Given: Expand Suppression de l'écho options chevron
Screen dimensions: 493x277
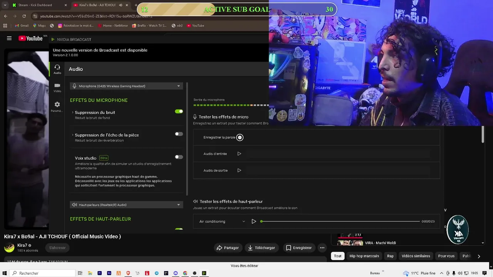Looking at the screenshot, I should pos(72,135).
